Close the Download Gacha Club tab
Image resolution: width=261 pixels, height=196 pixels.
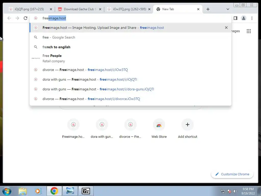pyautogui.click(x=100, y=9)
